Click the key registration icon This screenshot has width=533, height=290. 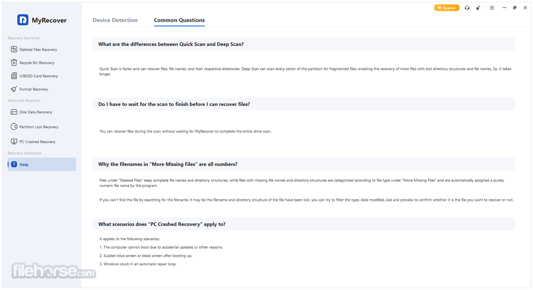[478, 8]
